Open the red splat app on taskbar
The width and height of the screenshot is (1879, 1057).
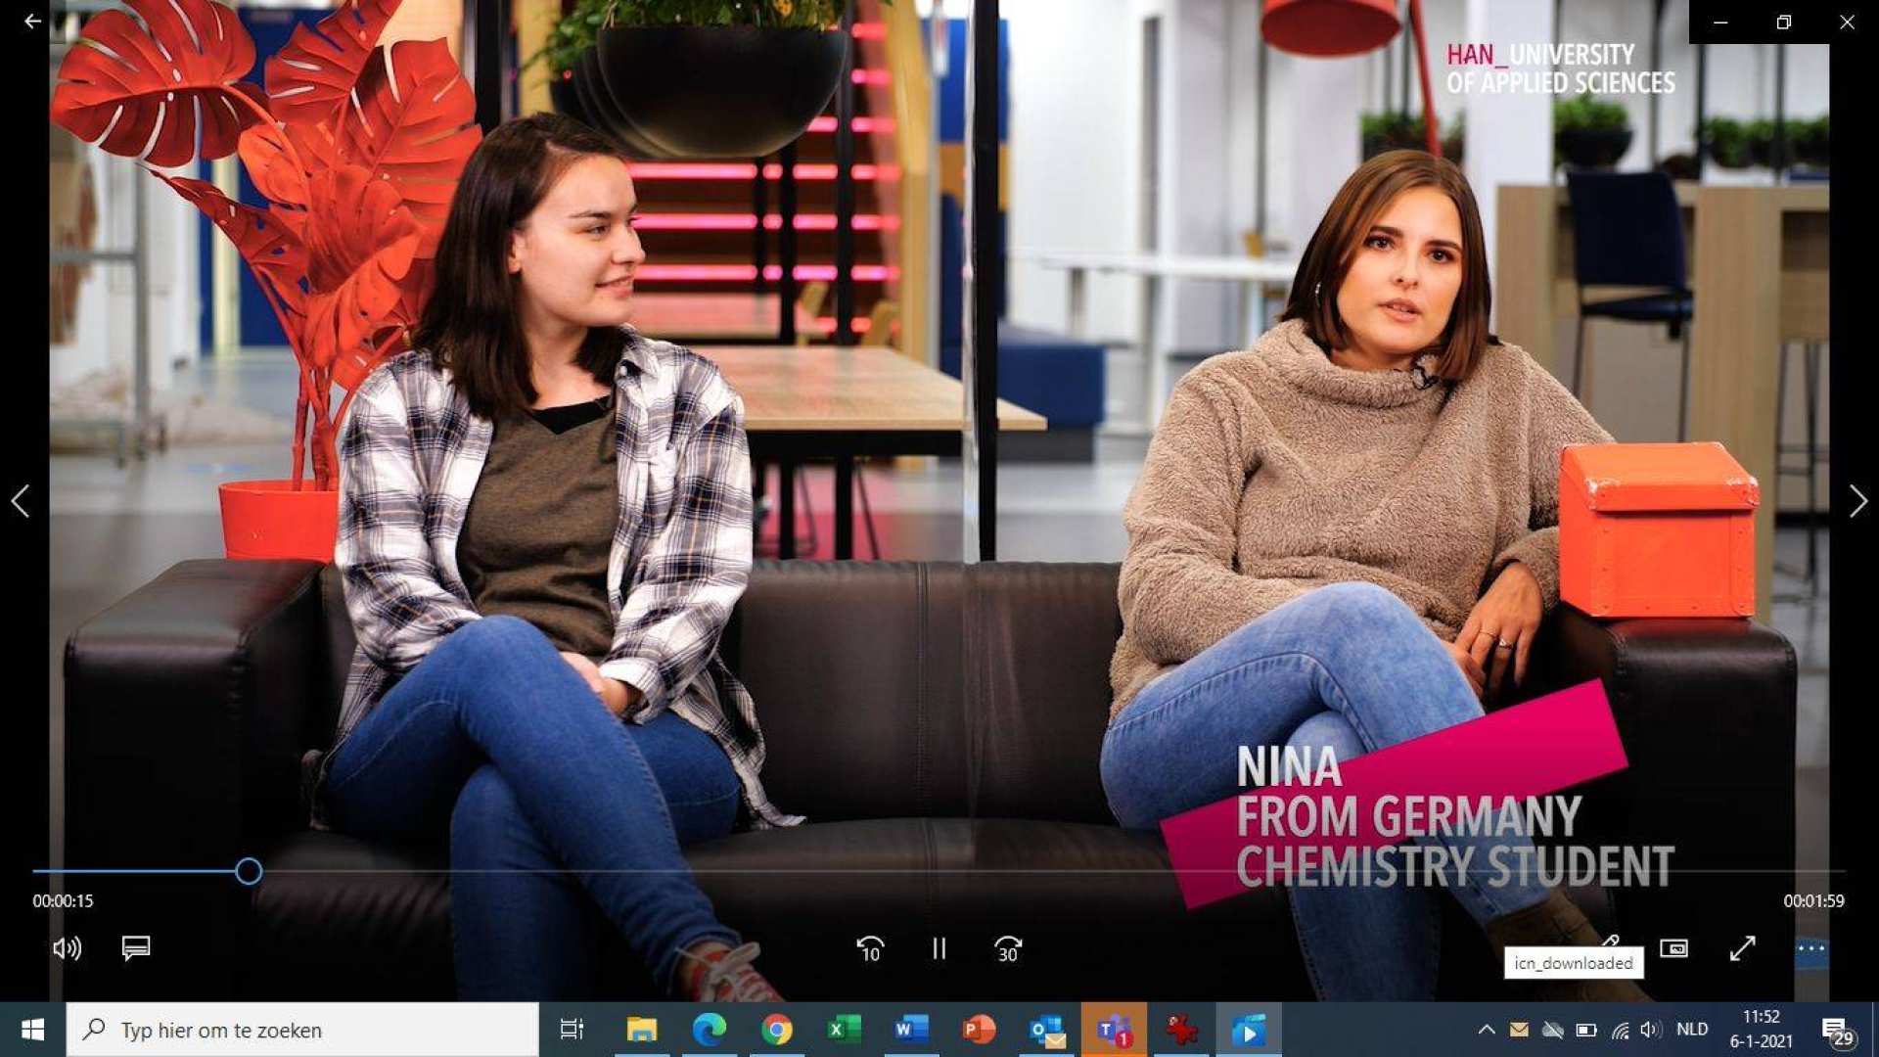click(1181, 1030)
